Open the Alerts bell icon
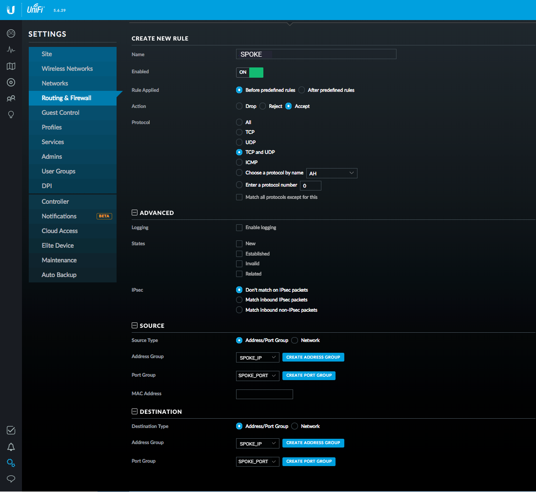 tap(11, 447)
